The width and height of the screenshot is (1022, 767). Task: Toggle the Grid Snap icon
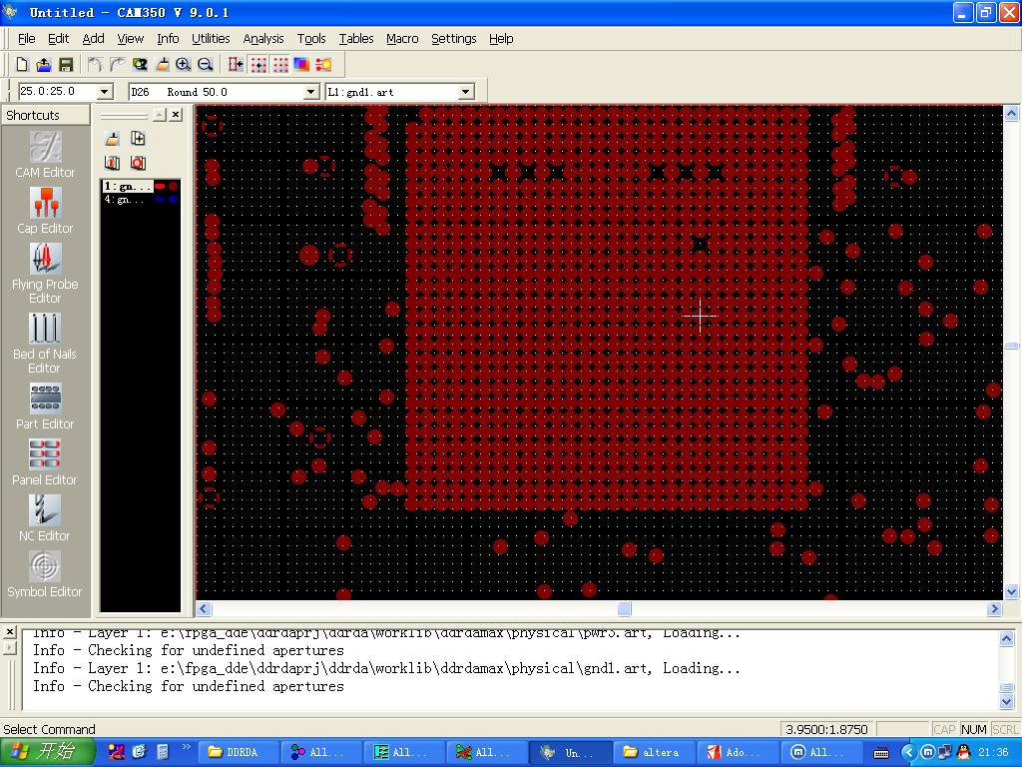pyautogui.click(x=258, y=64)
